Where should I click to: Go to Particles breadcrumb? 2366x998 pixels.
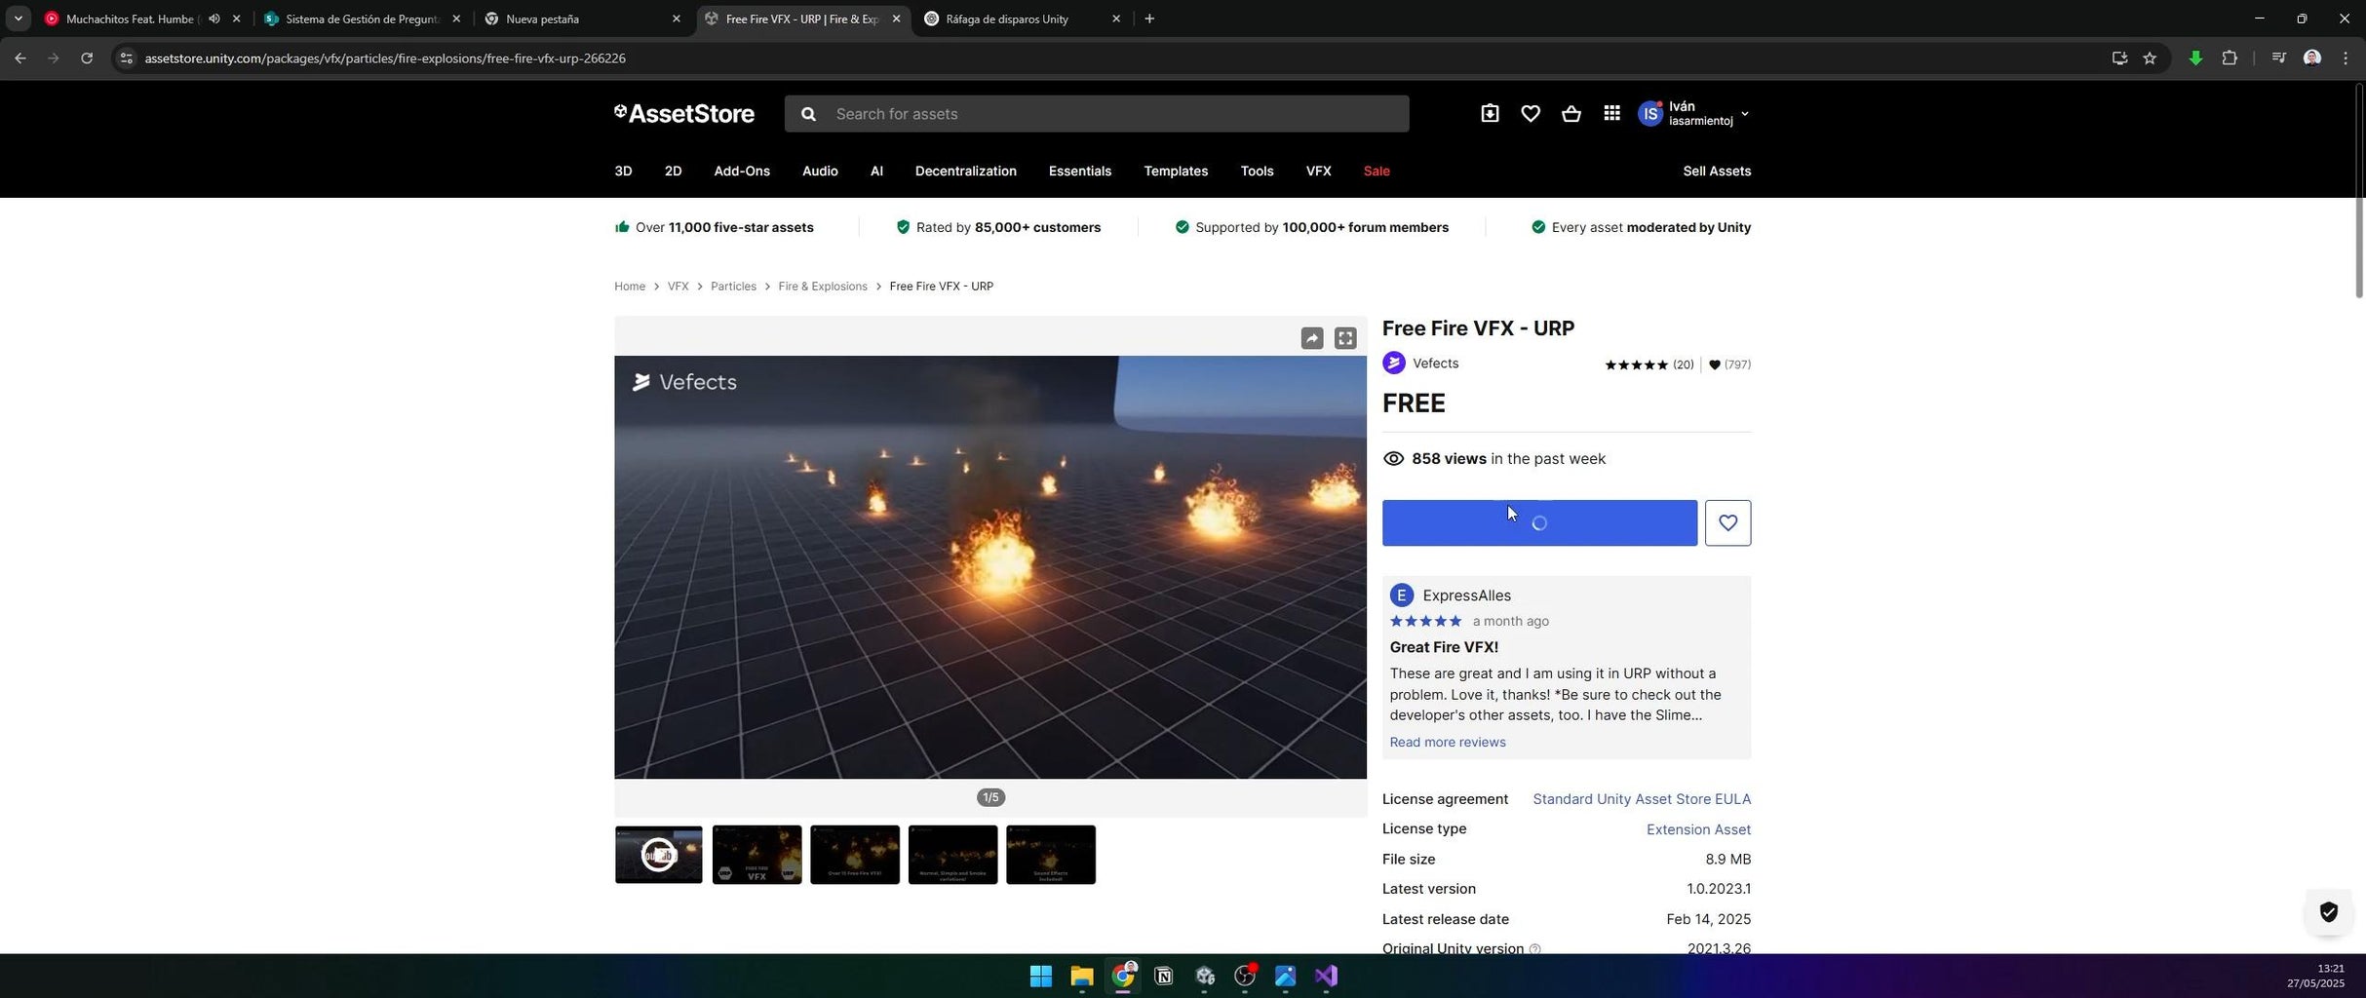[x=733, y=287]
